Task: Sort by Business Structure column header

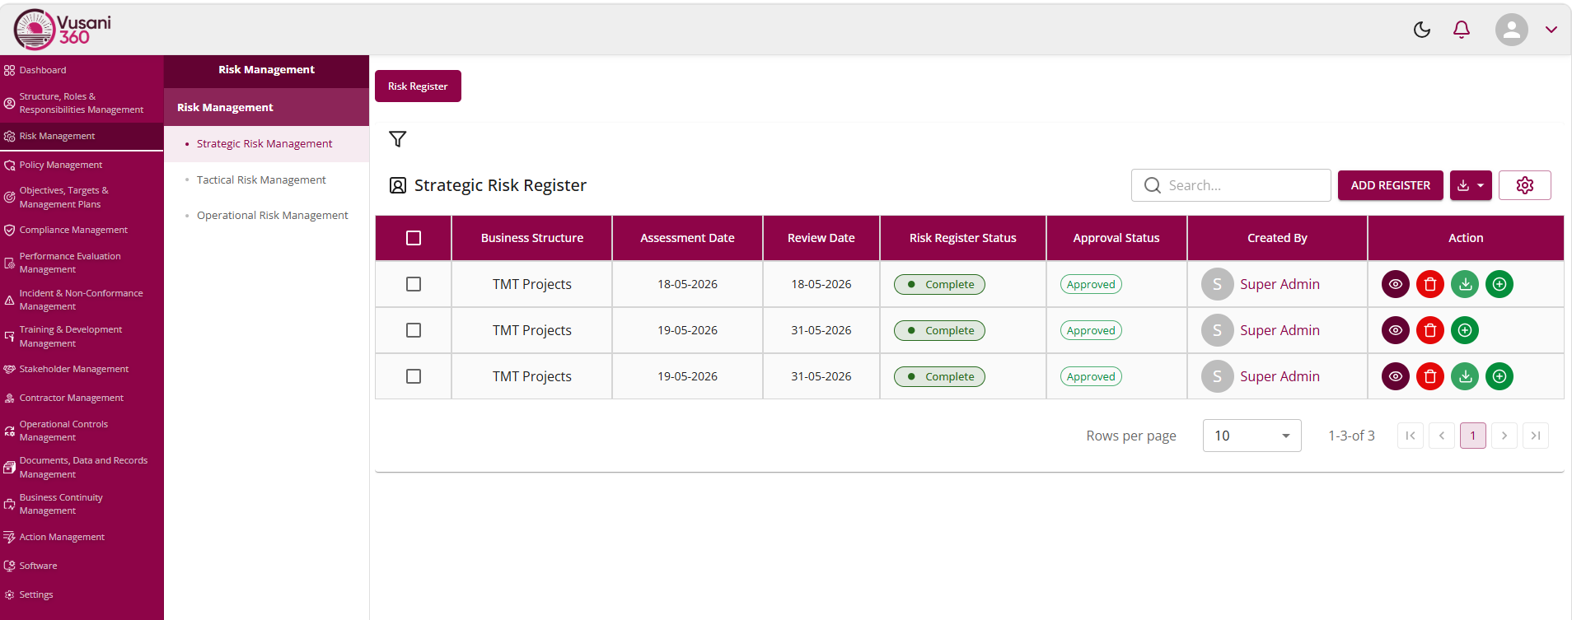Action: [x=532, y=238]
